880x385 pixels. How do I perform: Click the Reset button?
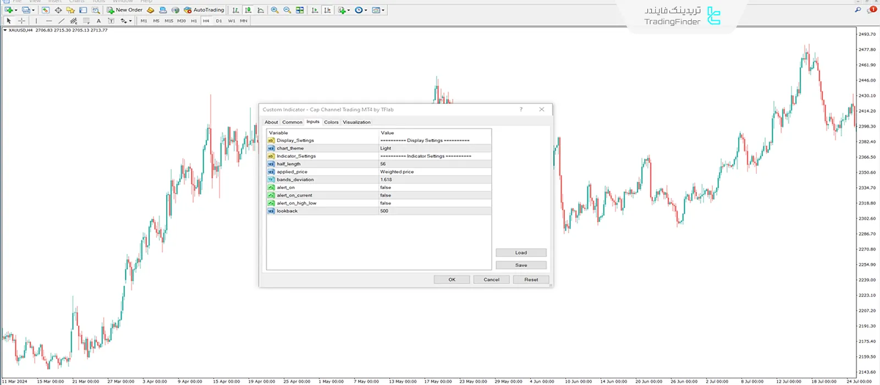click(531, 279)
